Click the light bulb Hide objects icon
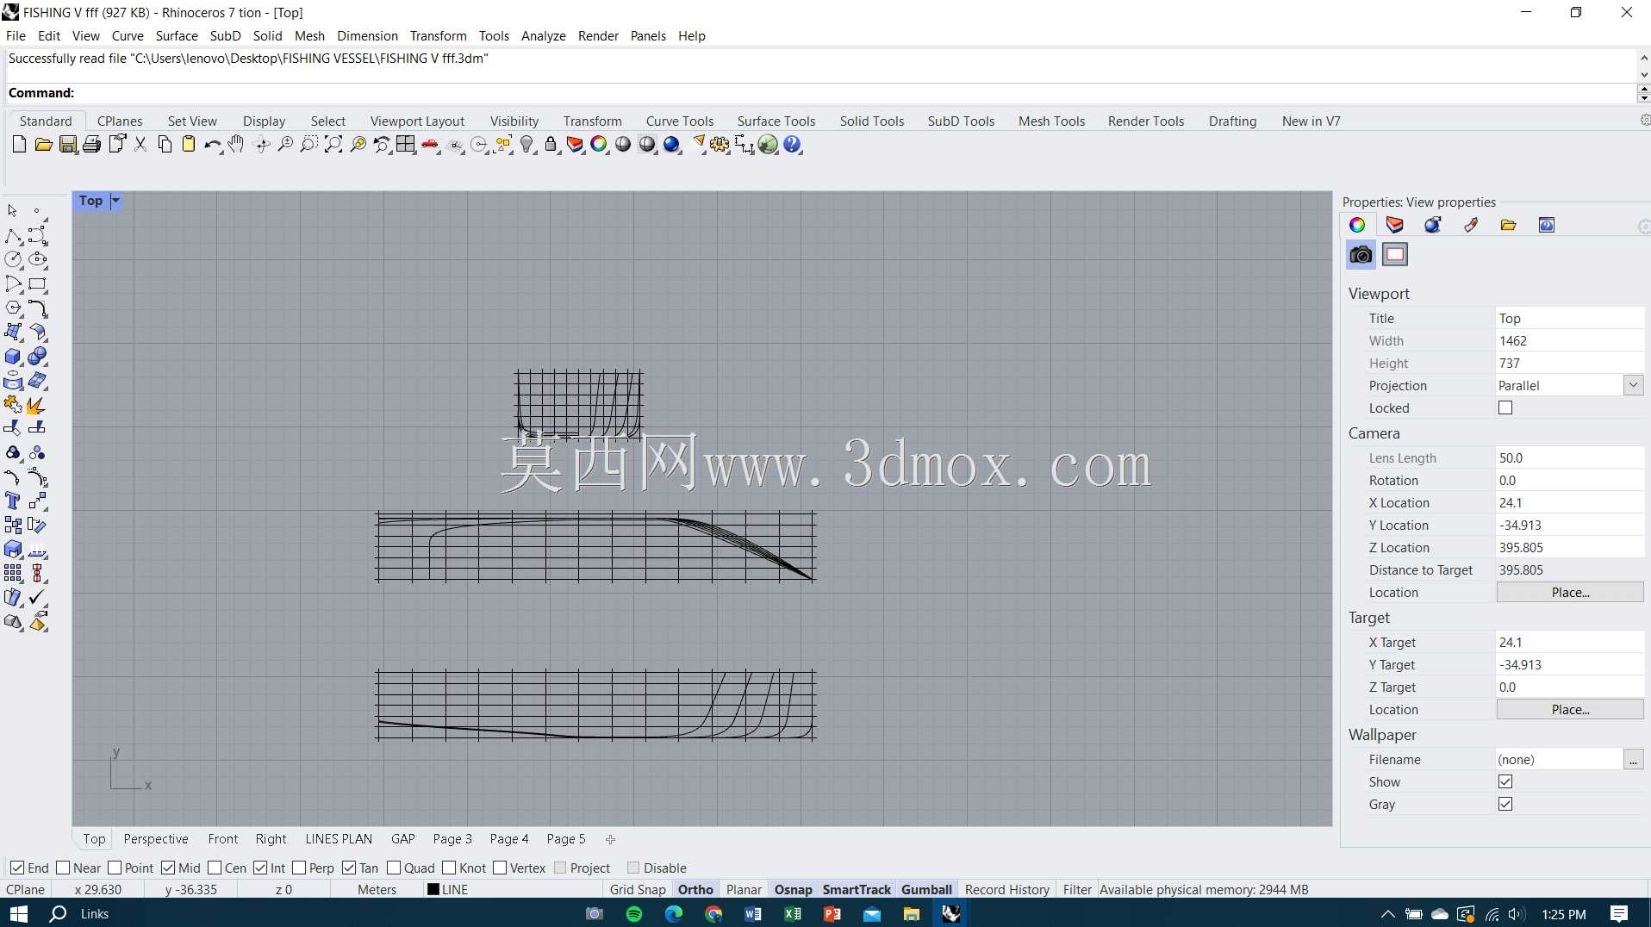Viewport: 1651px width, 927px height. tap(527, 145)
